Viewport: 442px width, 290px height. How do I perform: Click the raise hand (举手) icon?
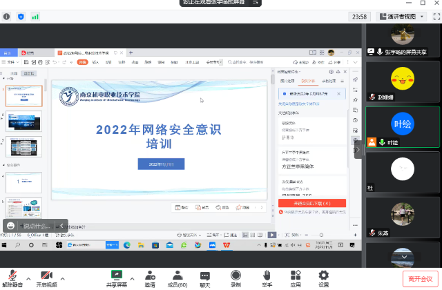coord(267,274)
